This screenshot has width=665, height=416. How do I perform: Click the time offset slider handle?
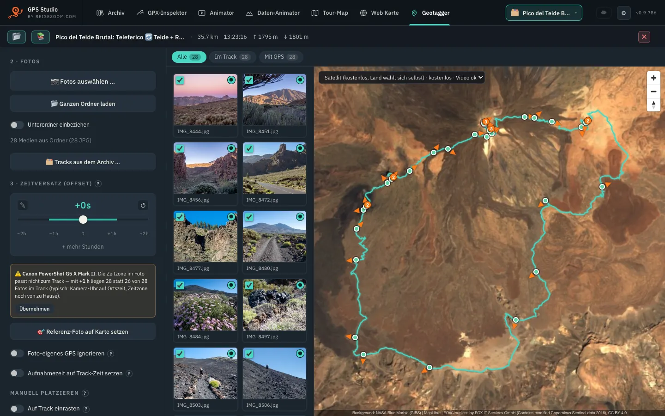[83, 220]
